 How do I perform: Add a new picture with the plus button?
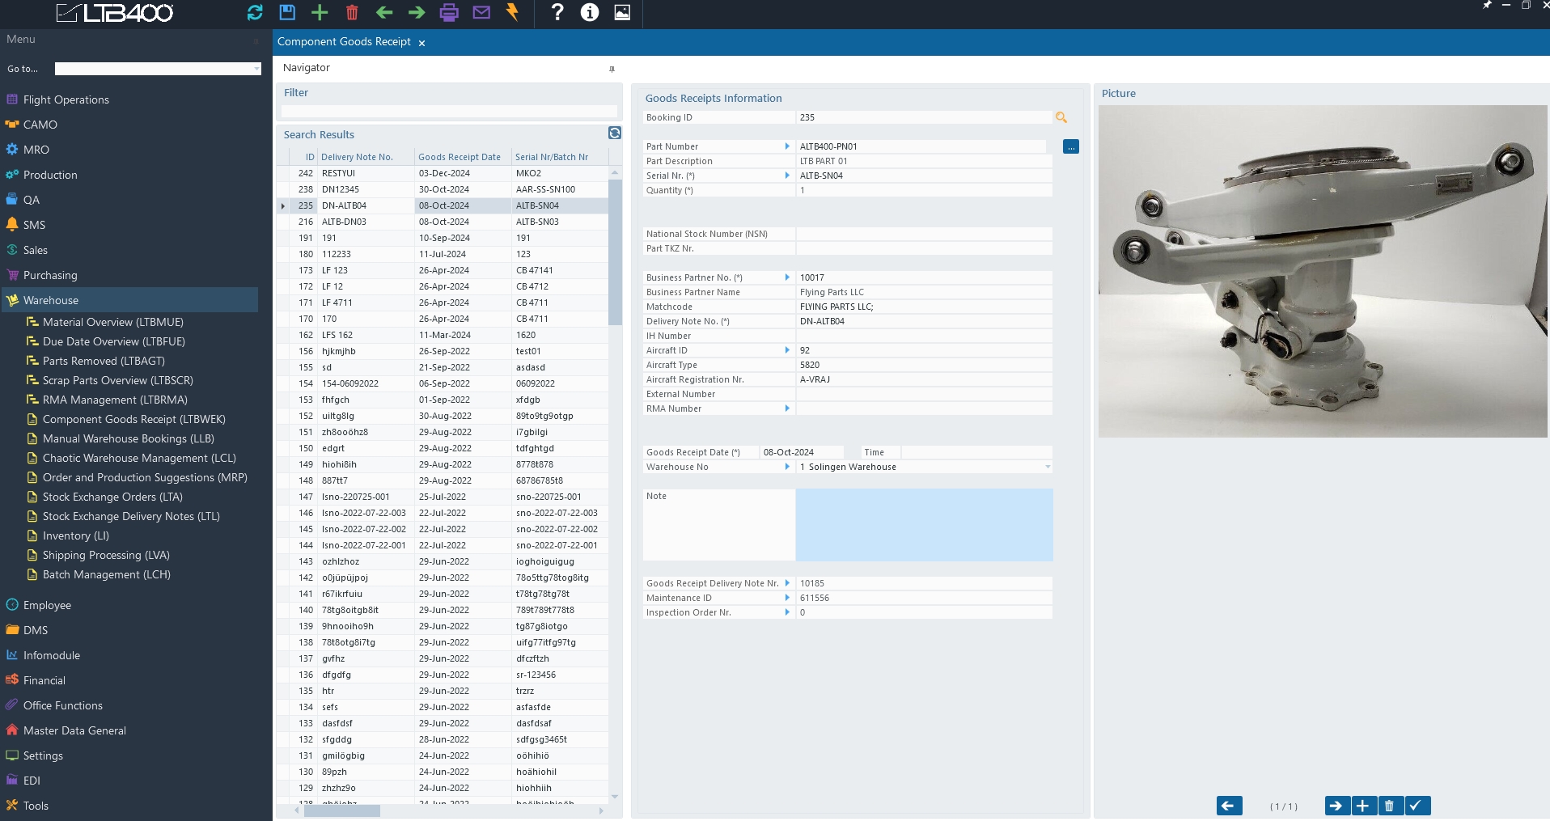(1363, 806)
